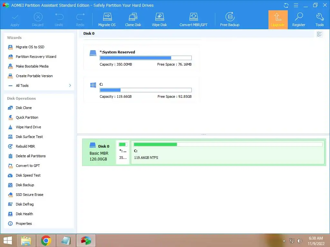Toggle the disk view layout icon
330x247 pixels.
point(319,34)
